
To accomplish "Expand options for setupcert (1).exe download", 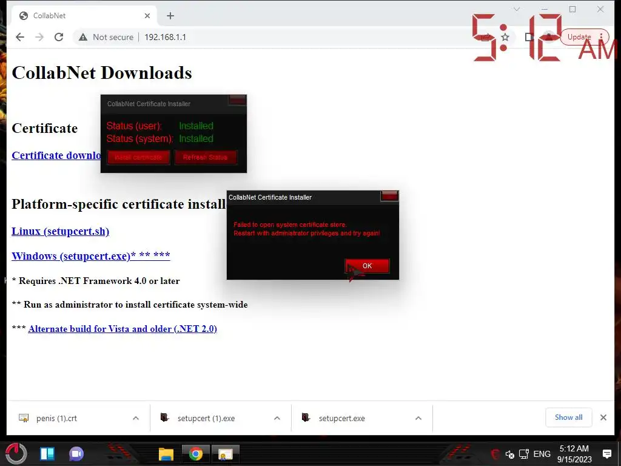I will tap(277, 419).
